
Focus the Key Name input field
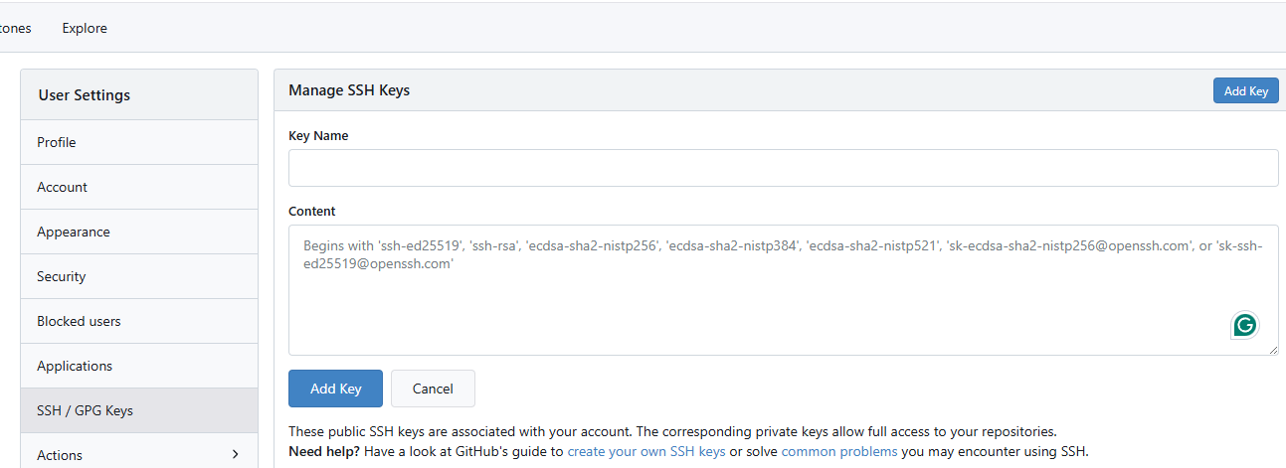coord(783,168)
